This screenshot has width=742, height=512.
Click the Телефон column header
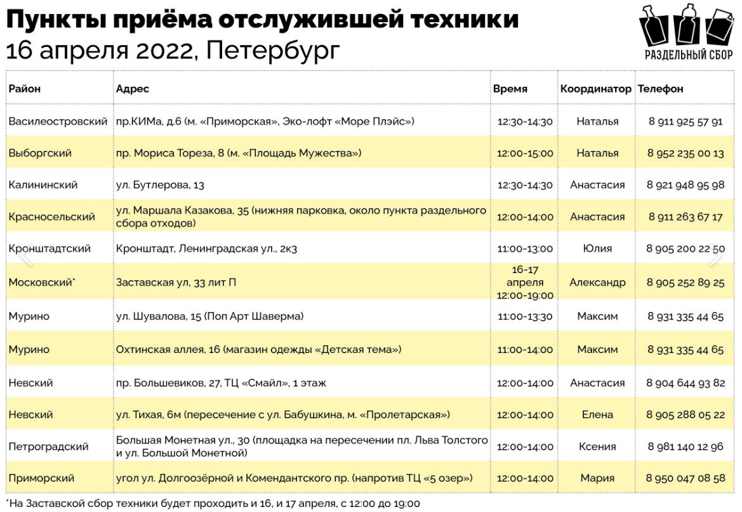pyautogui.click(x=661, y=89)
